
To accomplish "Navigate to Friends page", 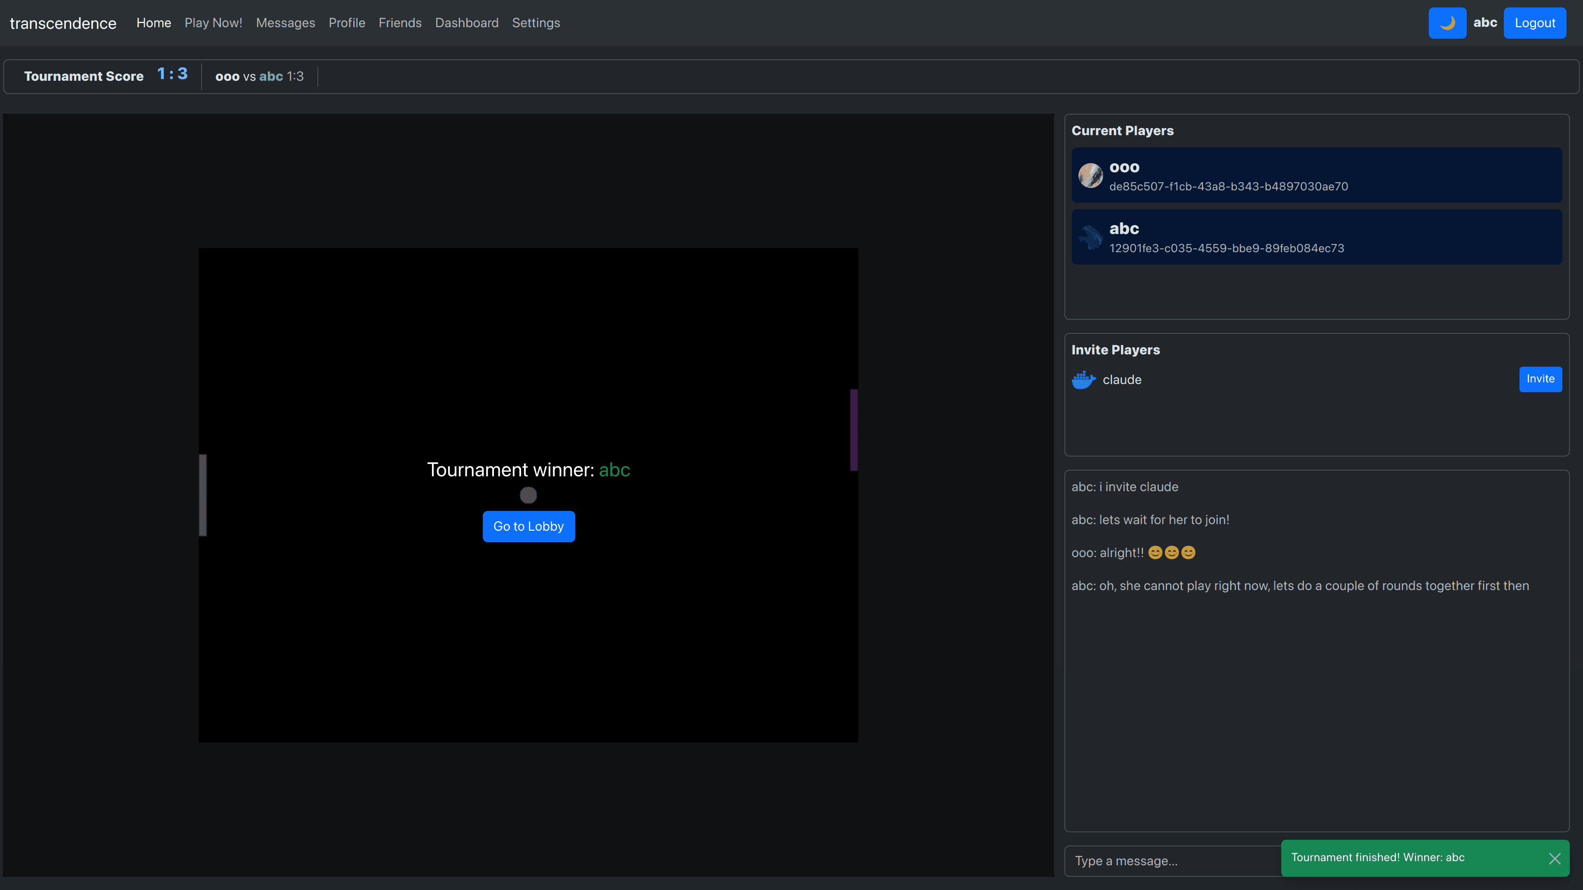I will click(x=400, y=23).
